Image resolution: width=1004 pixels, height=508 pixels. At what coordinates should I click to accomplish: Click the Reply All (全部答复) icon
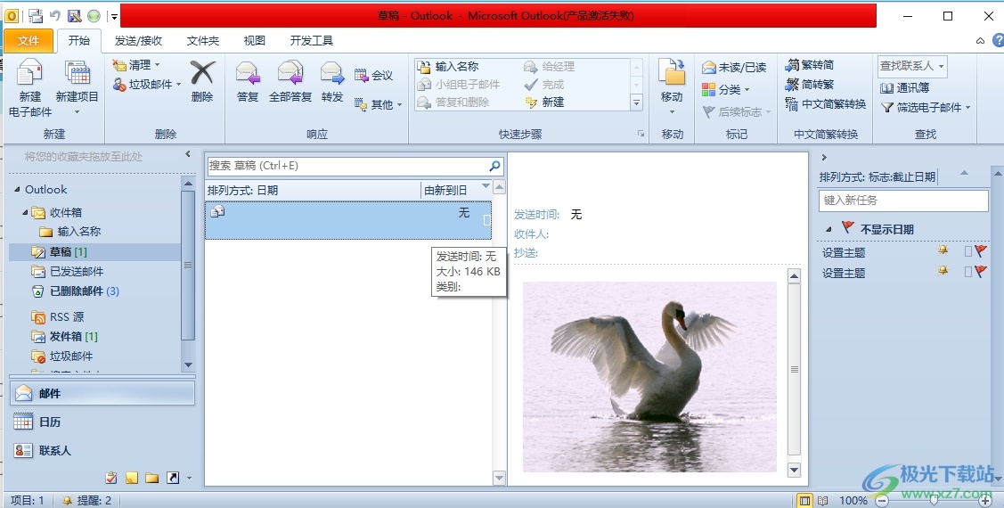[x=290, y=72]
